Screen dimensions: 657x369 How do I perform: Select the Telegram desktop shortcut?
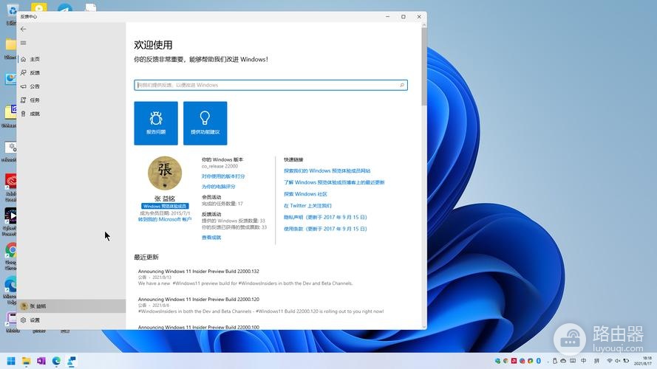65,7
